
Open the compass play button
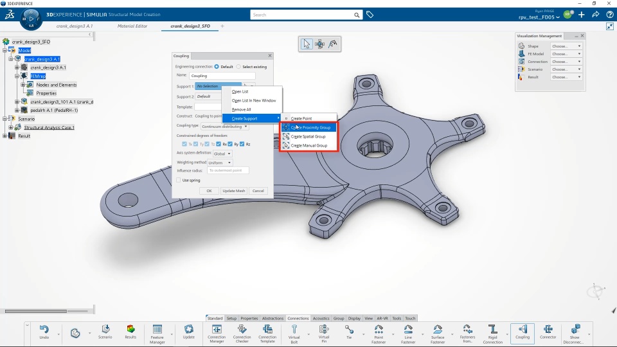point(31,19)
